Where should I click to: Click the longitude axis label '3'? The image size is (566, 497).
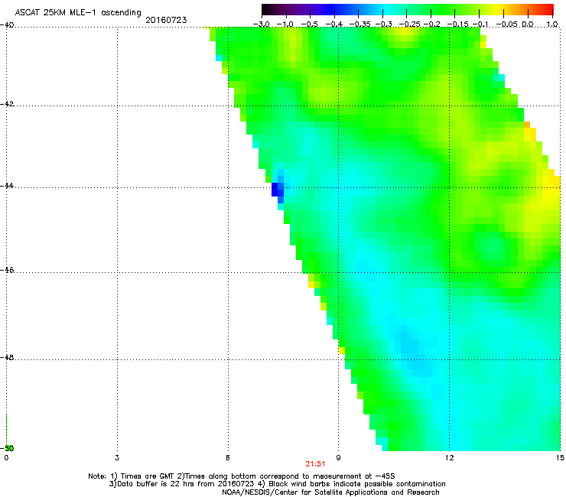[117, 458]
